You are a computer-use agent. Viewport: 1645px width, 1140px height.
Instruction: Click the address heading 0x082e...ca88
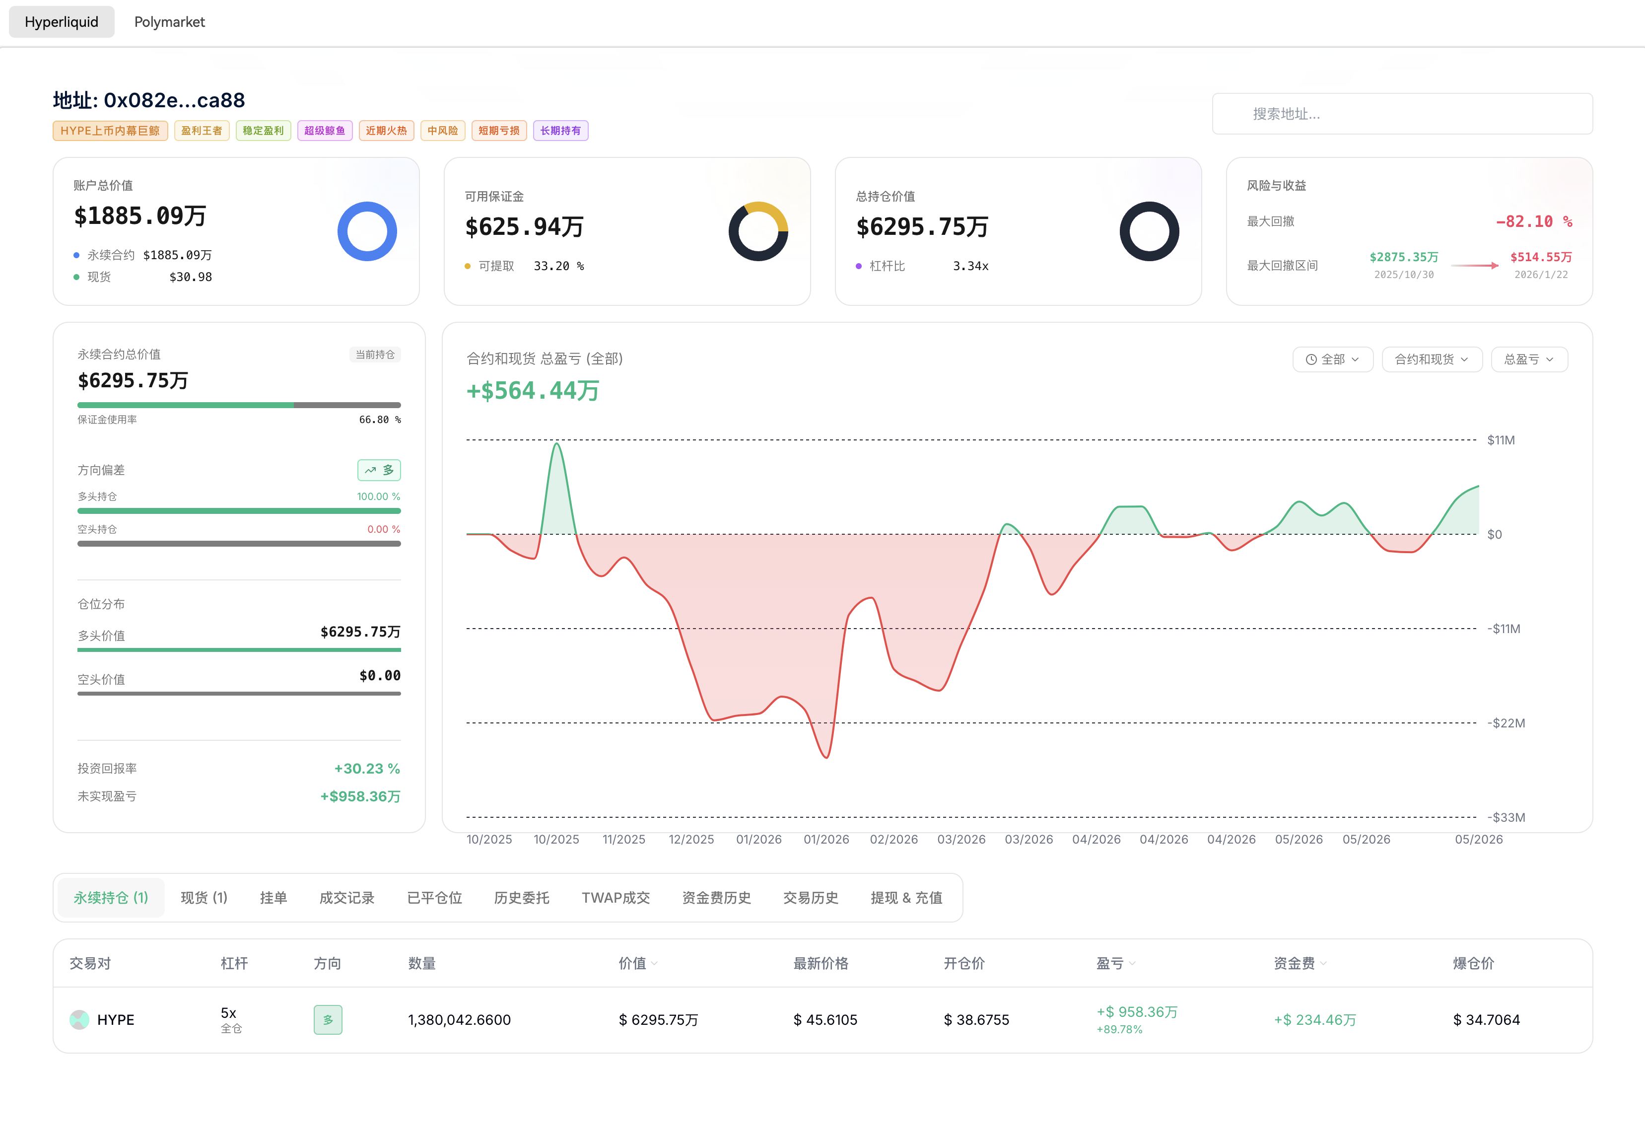[174, 100]
